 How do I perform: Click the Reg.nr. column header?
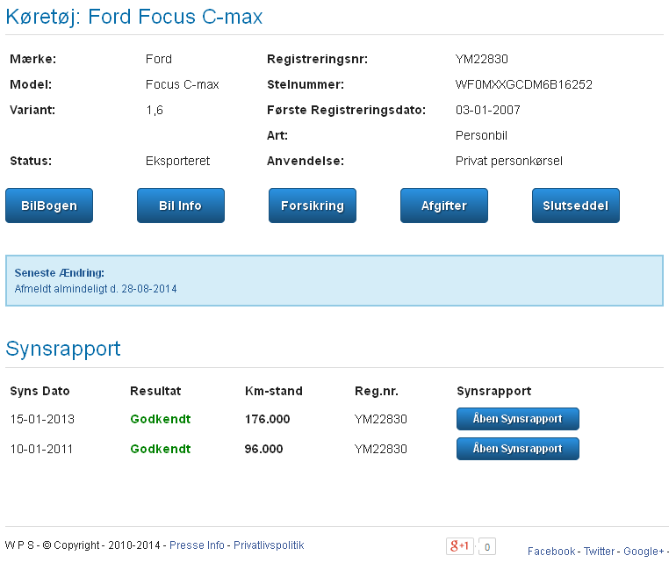(377, 391)
